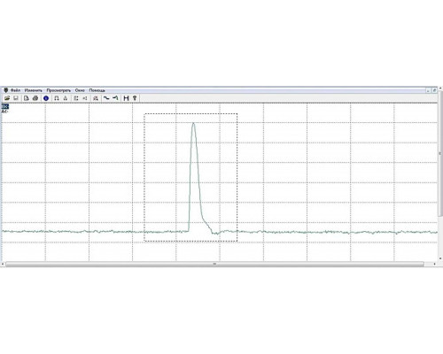Open the Окно menu
Screen dimensions: 443x354
coord(80,90)
